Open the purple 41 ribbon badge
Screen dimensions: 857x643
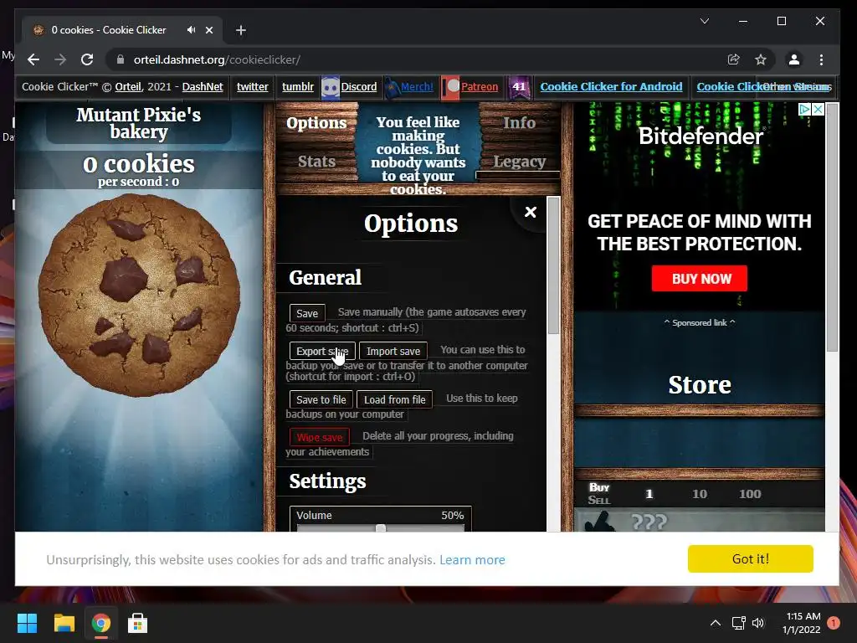[518, 87]
